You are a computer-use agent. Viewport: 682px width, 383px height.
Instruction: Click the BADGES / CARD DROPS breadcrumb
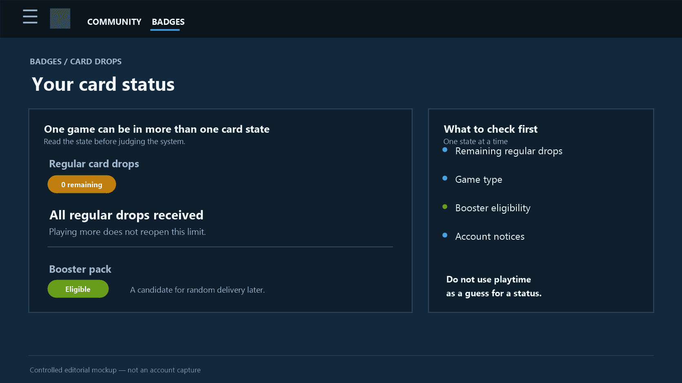[x=75, y=61]
